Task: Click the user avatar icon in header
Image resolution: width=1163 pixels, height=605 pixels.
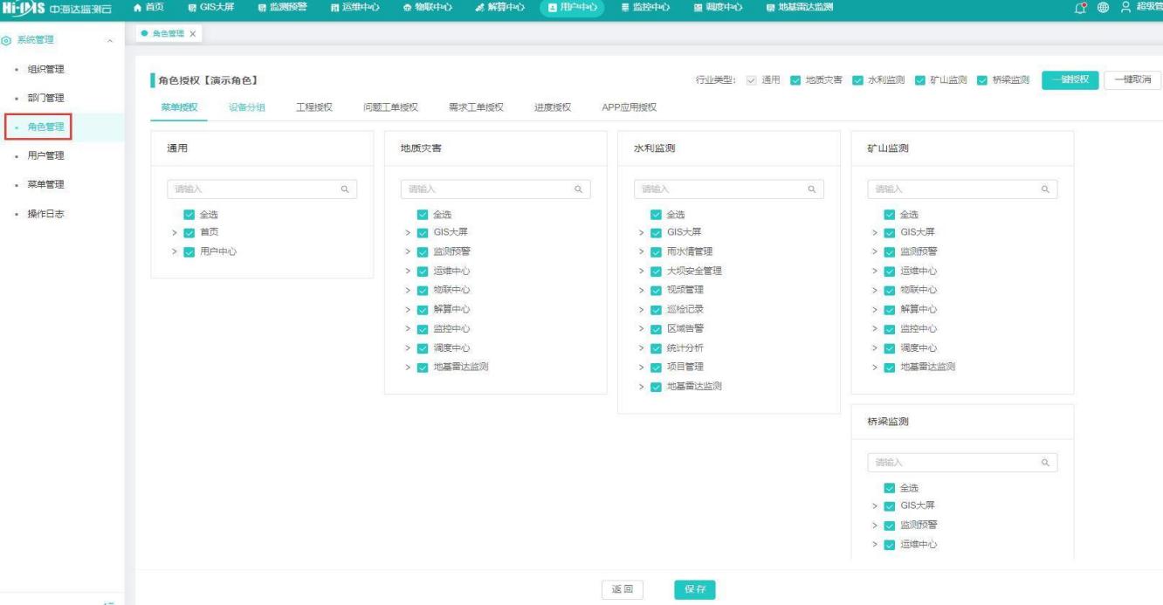Action: tap(1125, 8)
